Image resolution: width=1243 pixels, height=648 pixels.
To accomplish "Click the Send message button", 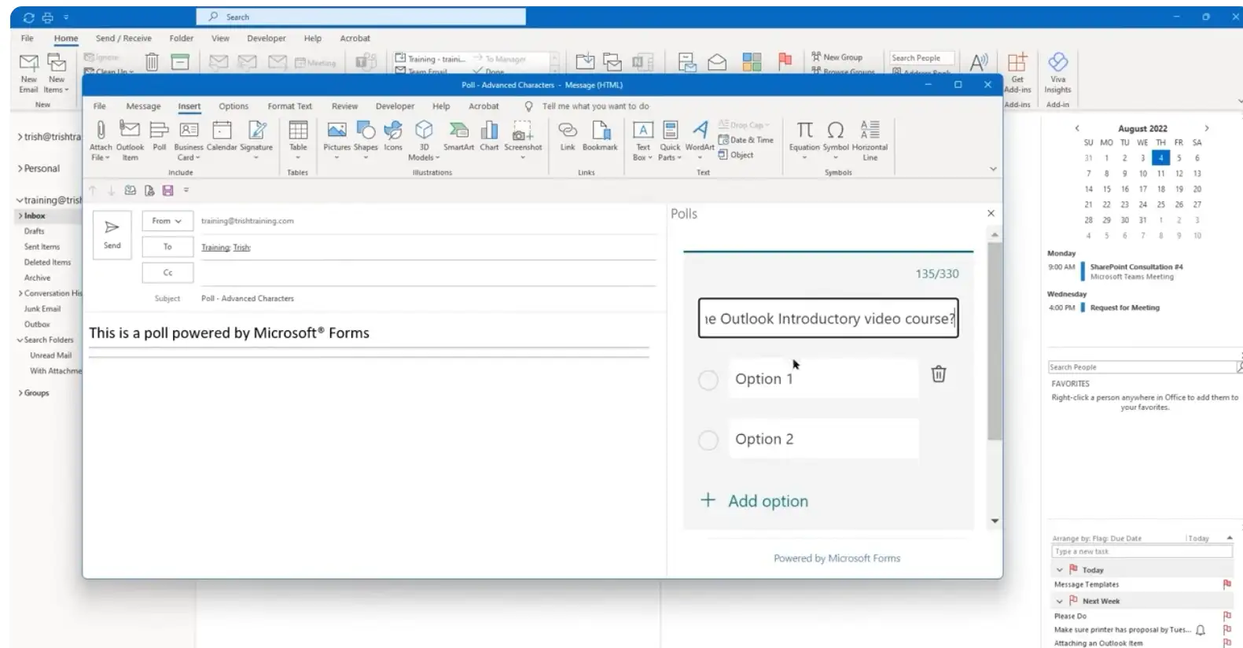I will tap(112, 234).
